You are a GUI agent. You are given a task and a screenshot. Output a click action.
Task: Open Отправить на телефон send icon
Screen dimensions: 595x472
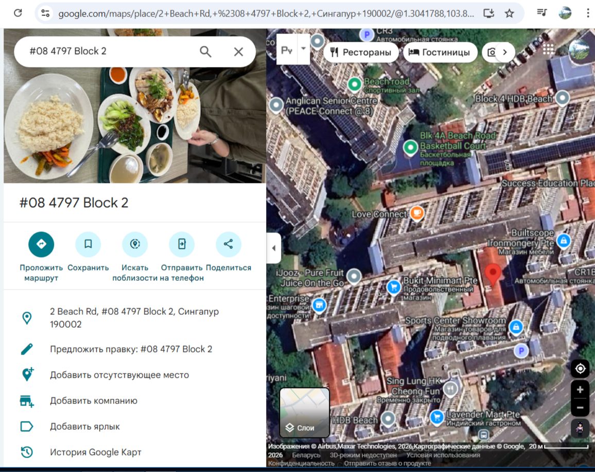coord(182,244)
